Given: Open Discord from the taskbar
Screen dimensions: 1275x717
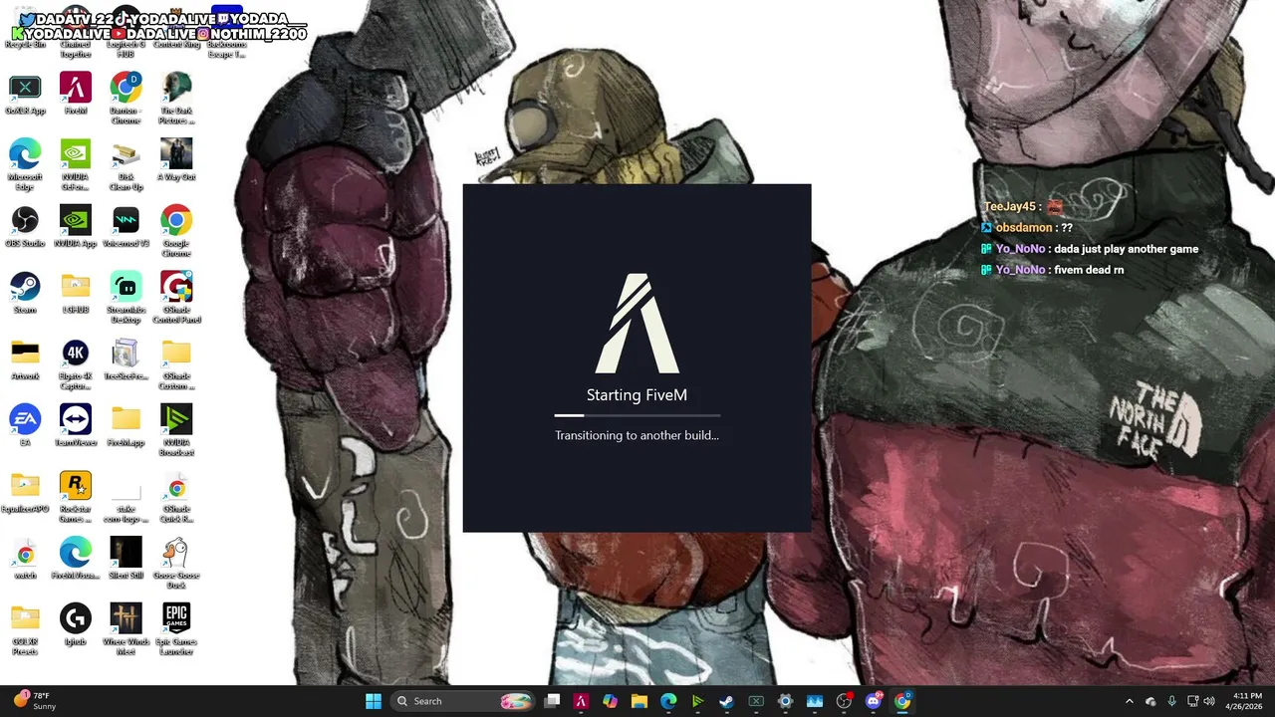Looking at the screenshot, I should tap(874, 701).
